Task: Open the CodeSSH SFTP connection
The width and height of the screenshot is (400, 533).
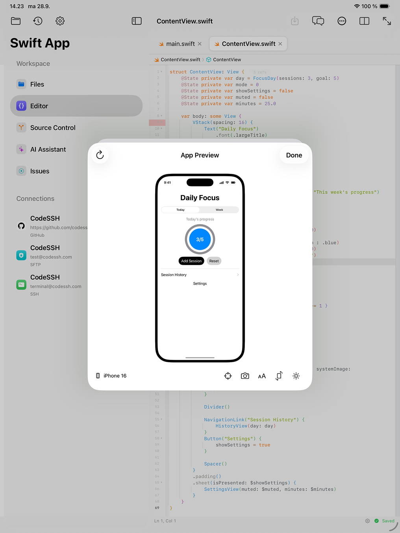Action: 52,256
